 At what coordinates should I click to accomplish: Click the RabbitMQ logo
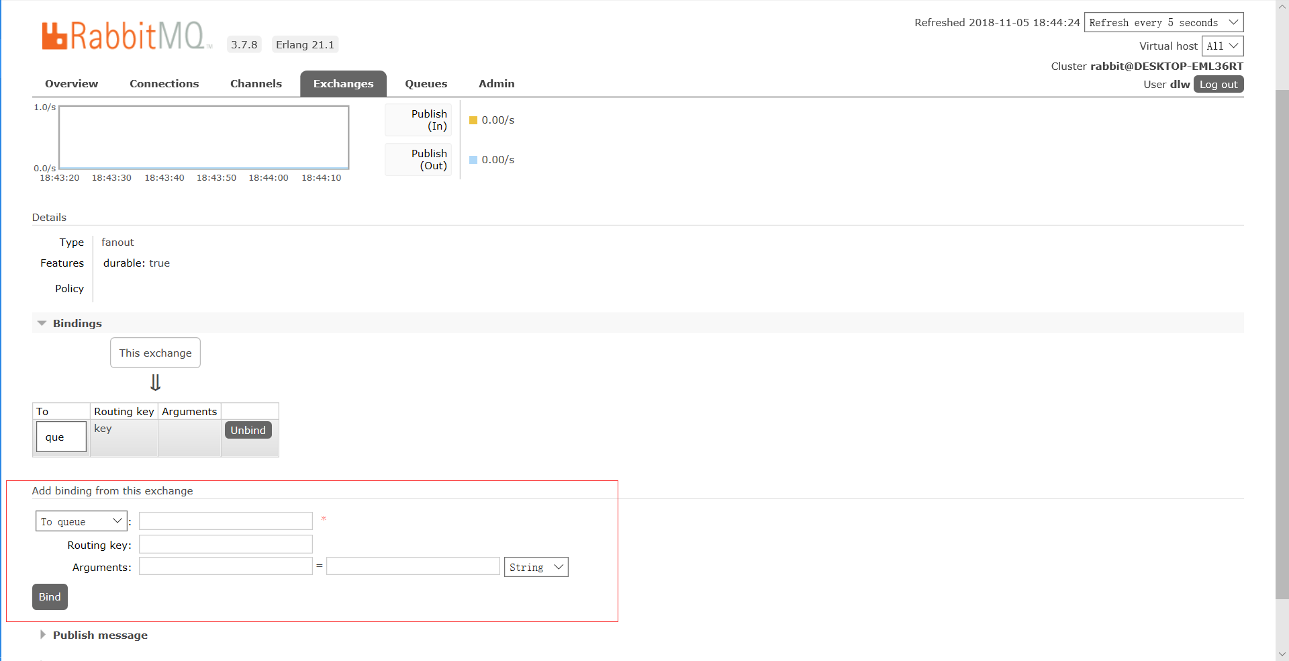click(126, 36)
